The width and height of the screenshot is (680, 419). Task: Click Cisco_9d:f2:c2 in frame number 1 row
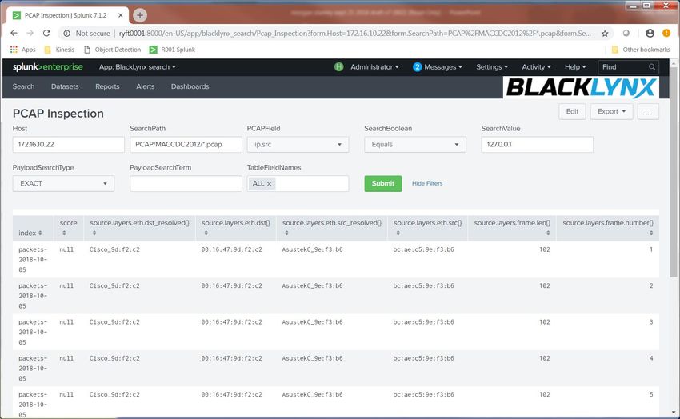click(114, 249)
